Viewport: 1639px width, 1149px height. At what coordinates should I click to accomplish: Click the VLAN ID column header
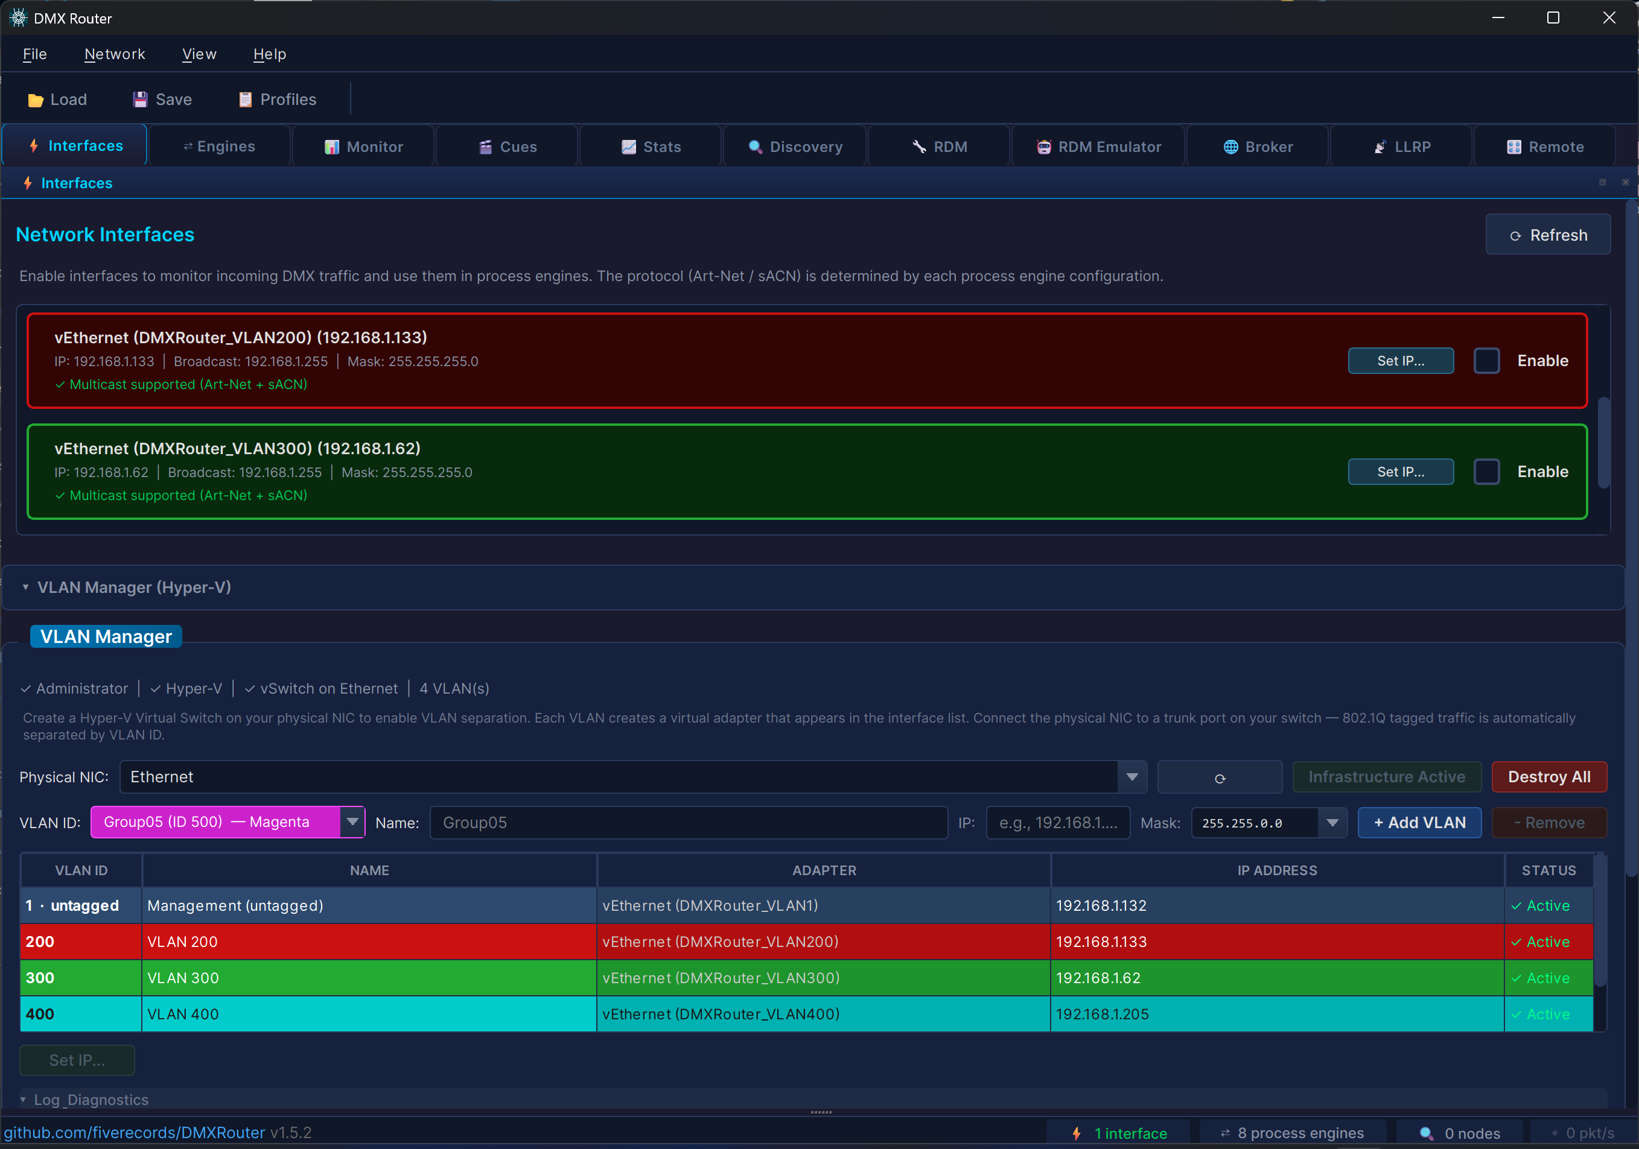[81, 871]
